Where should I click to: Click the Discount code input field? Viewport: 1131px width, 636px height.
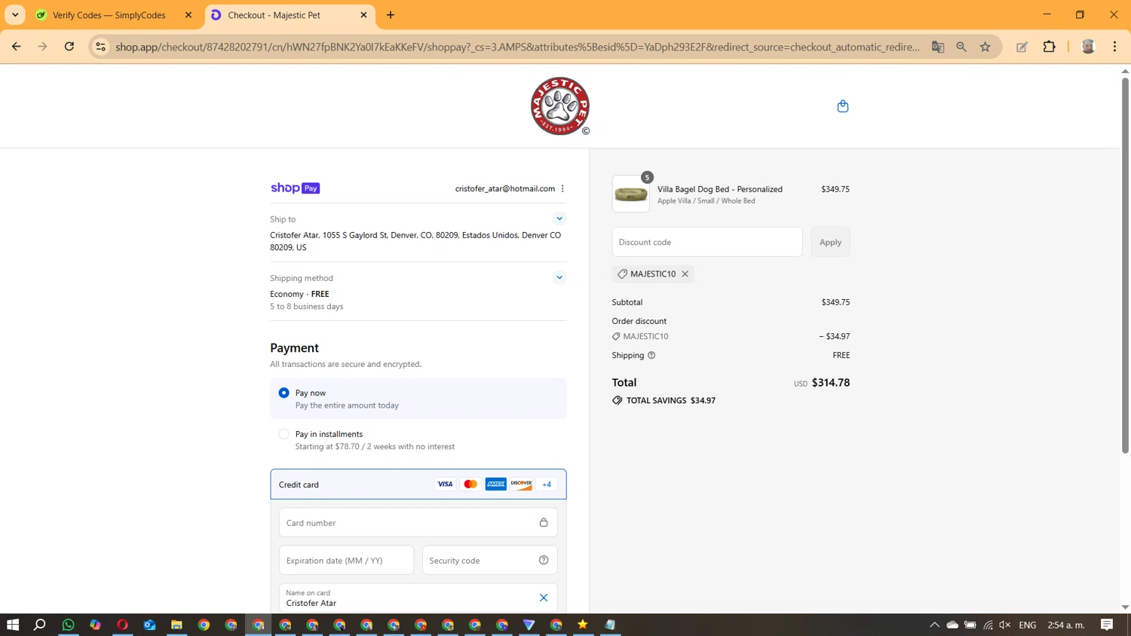pos(707,242)
